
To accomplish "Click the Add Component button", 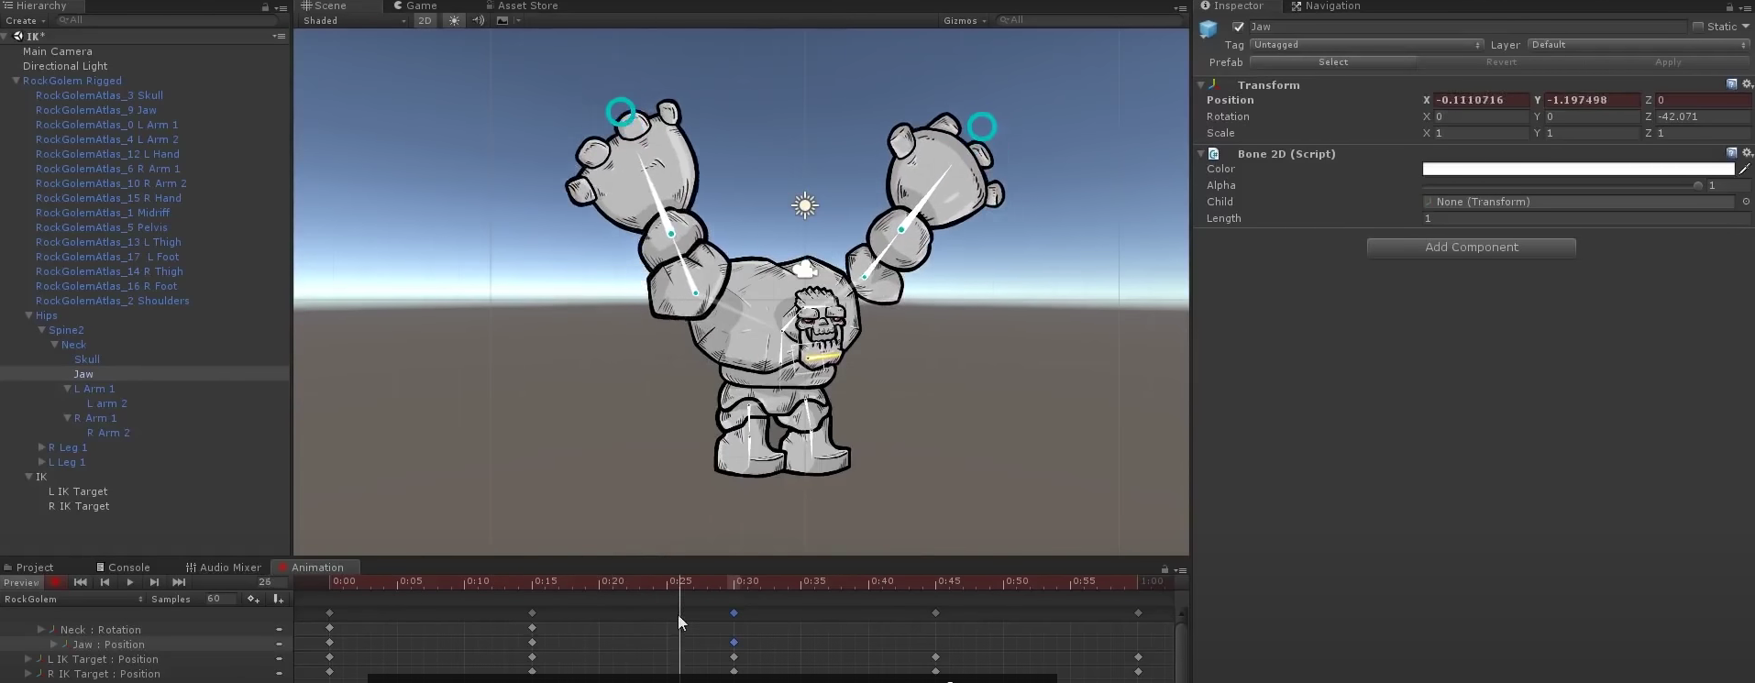I will (x=1472, y=248).
